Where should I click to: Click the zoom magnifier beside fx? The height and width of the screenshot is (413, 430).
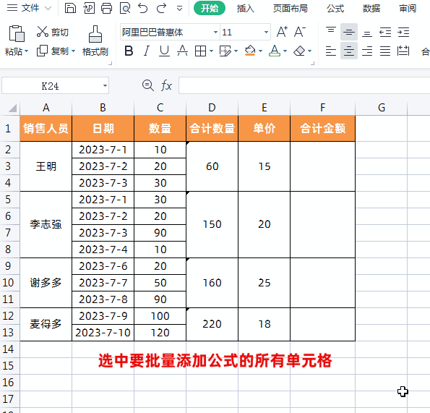coord(148,85)
